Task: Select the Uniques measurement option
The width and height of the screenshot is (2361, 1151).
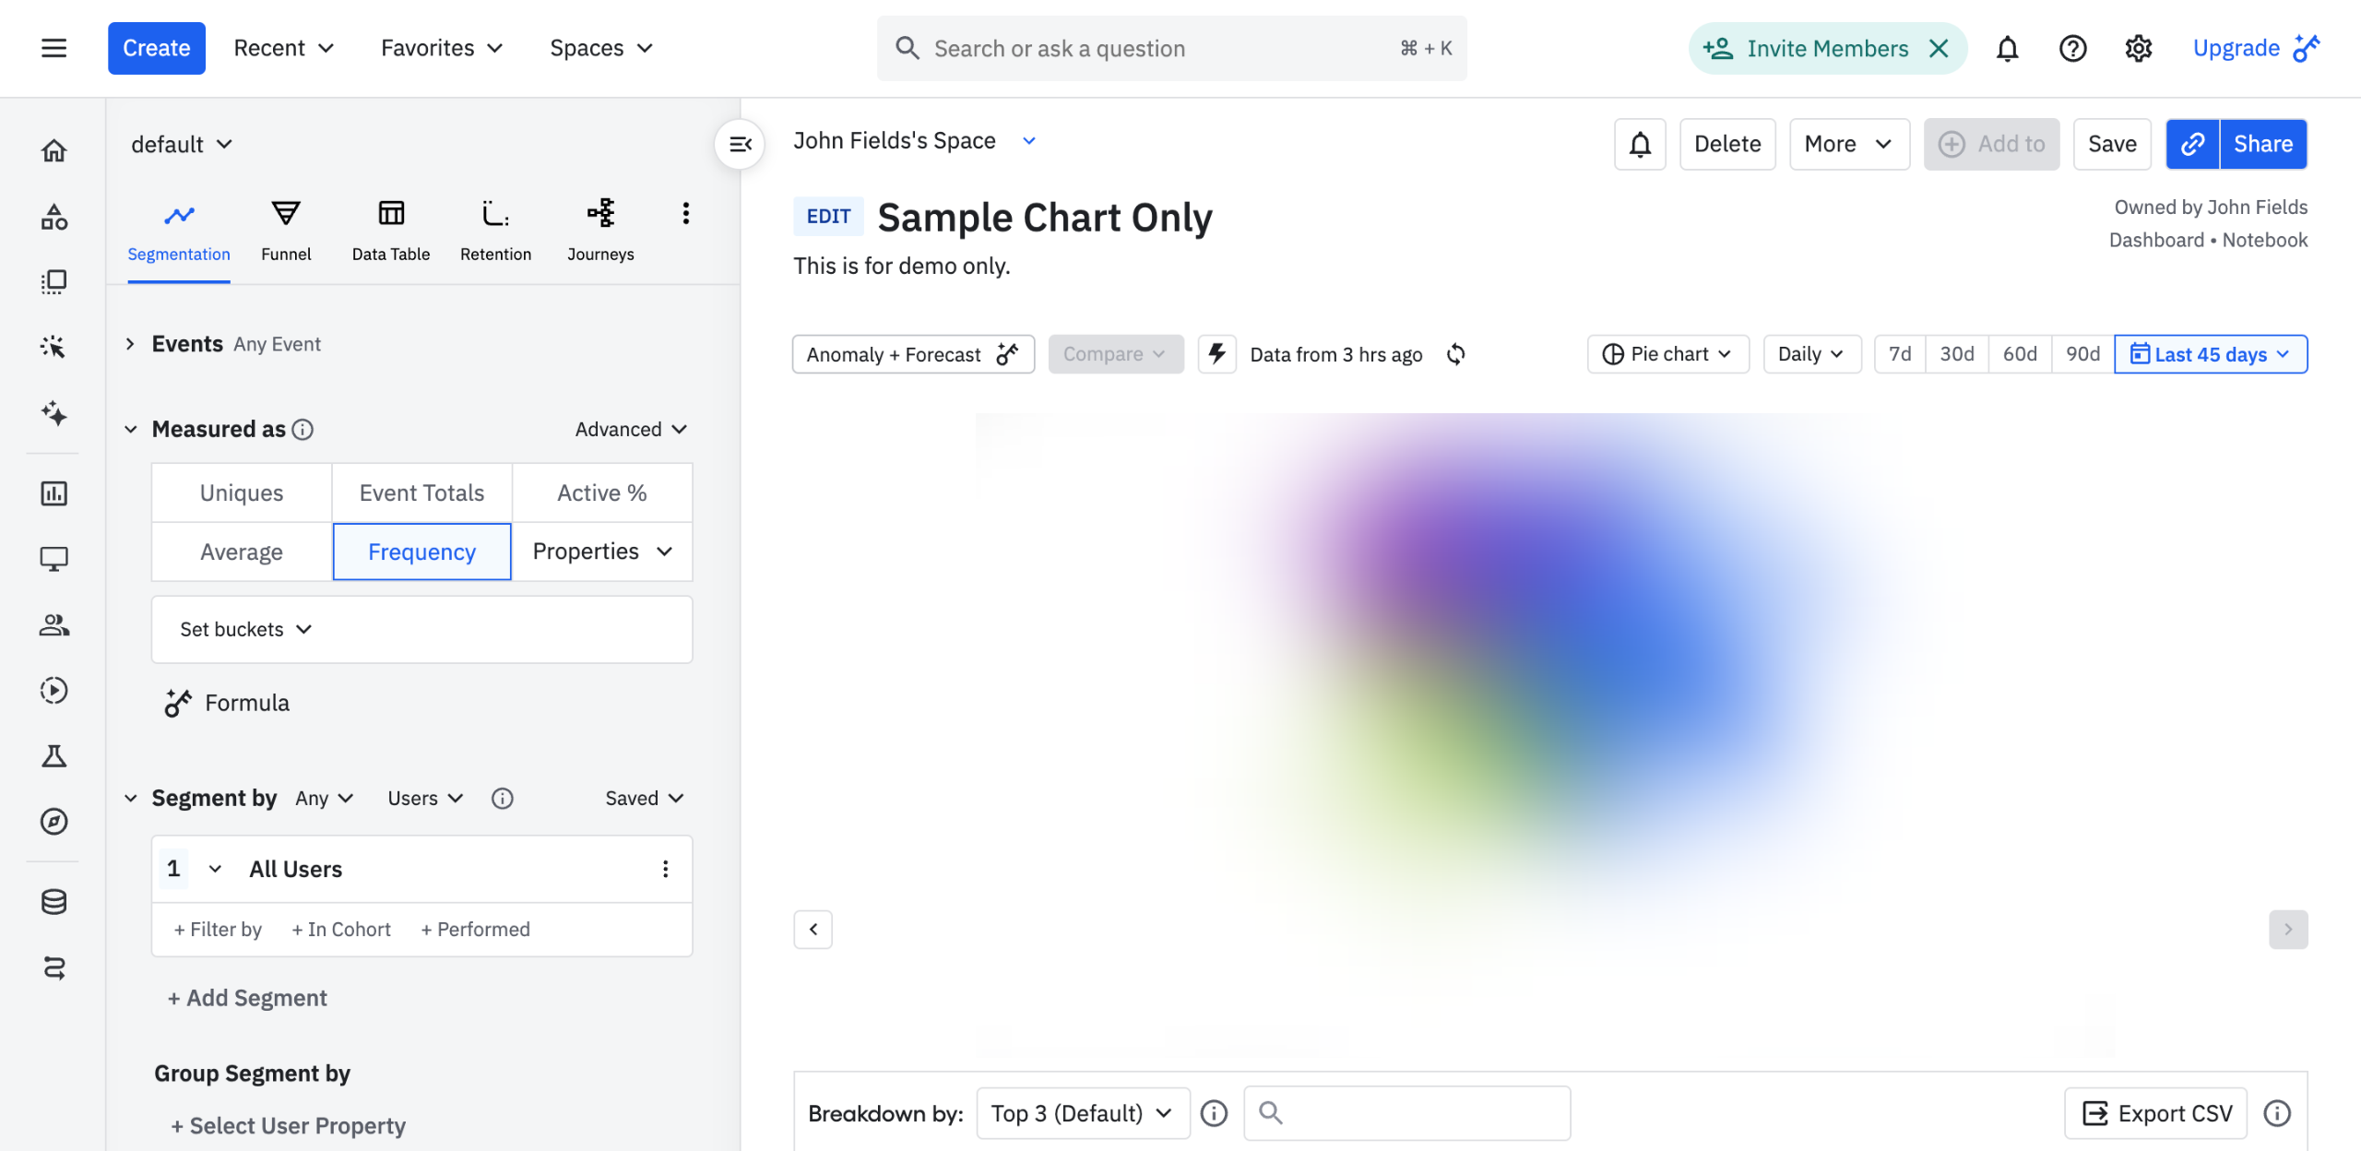Action: point(242,492)
